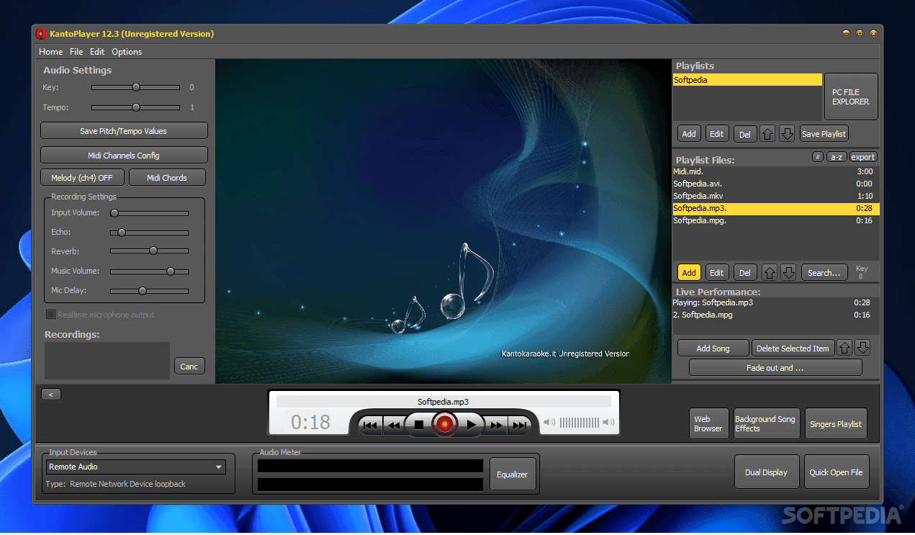Export the playlist files list

coord(862,157)
